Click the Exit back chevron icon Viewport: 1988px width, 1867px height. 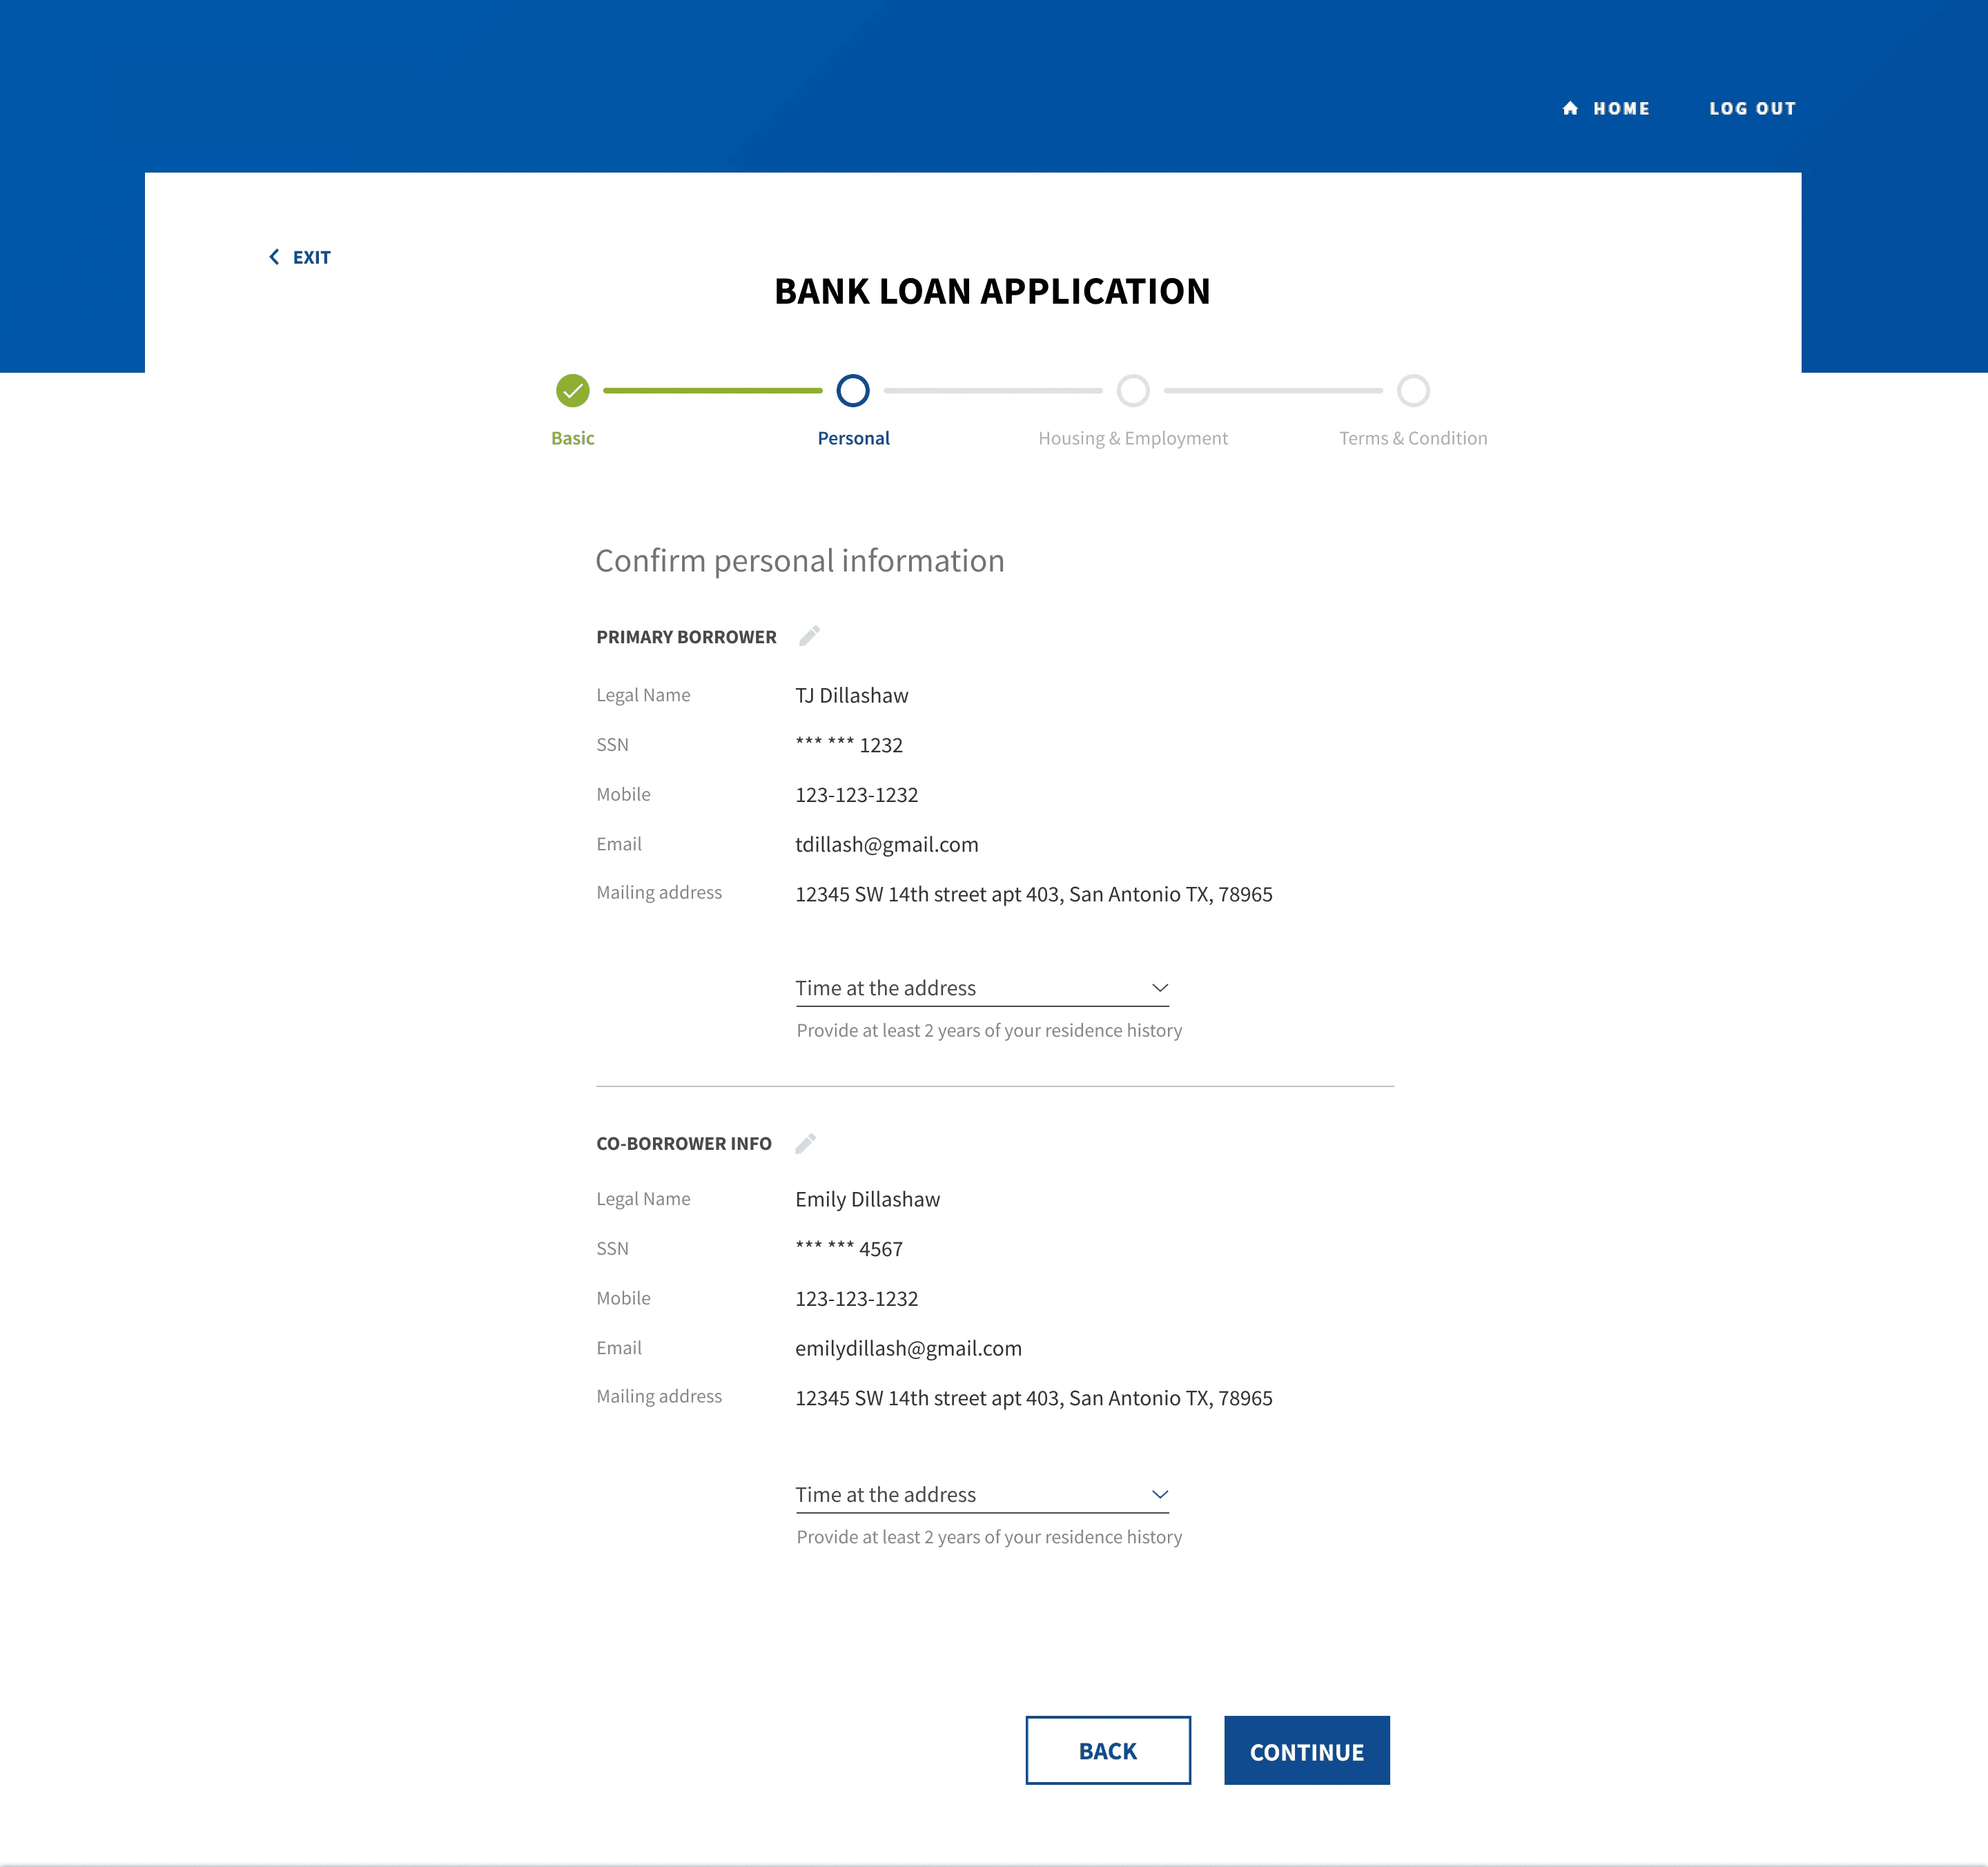coord(274,257)
